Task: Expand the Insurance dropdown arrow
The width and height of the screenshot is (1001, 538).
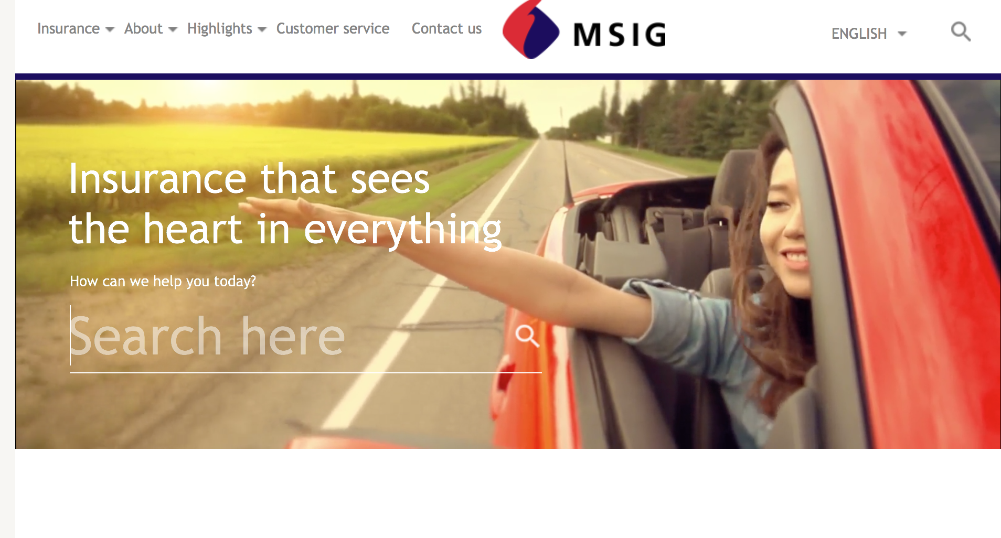Action: tap(110, 30)
